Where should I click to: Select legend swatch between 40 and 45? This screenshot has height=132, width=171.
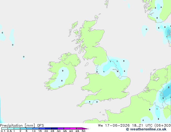73,128
